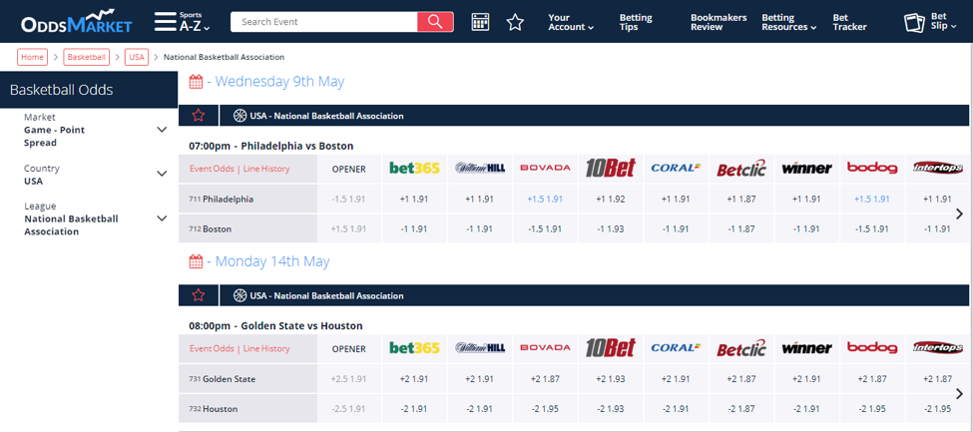Click the 07:00pm Philadelphia vs Boston title
The width and height of the screenshot is (973, 432).
click(271, 146)
